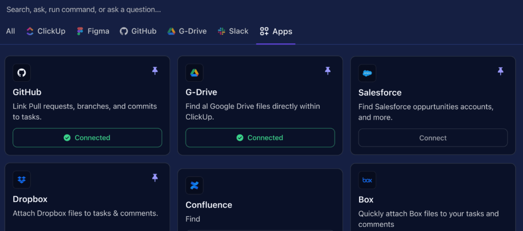Click the GitHub logo in GitHub card

tap(21, 73)
